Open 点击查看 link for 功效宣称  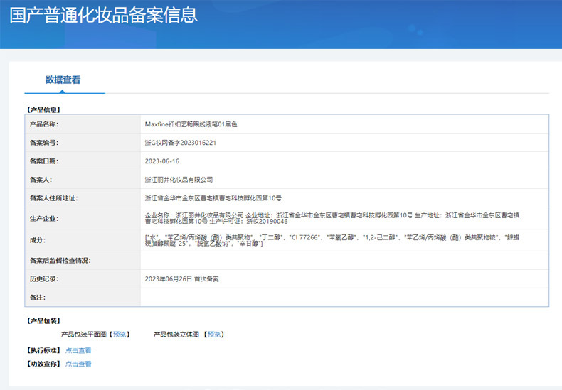pyautogui.click(x=78, y=364)
